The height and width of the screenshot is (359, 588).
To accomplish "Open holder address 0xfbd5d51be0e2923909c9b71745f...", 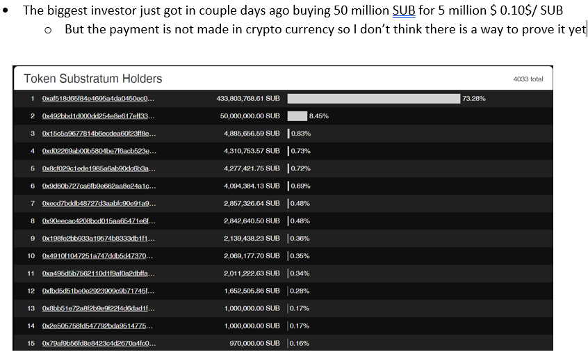I will [x=98, y=291].
